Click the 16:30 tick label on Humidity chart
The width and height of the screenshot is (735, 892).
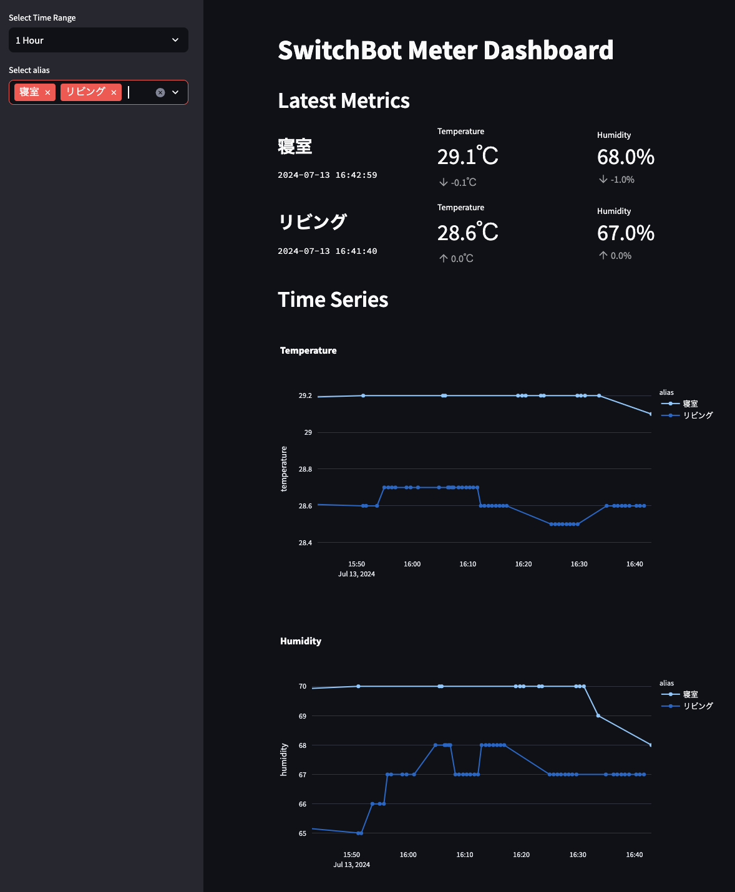[x=578, y=855]
